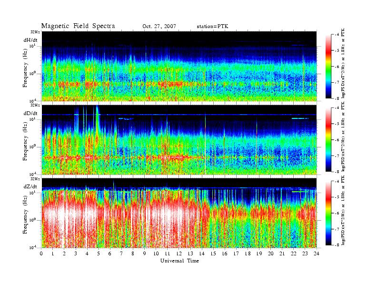Click the '9' hour tick on time axis
This screenshot has height=291, width=377.
coord(145,254)
